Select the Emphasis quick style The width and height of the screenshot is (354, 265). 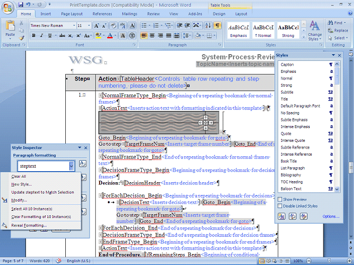[x=238, y=30]
